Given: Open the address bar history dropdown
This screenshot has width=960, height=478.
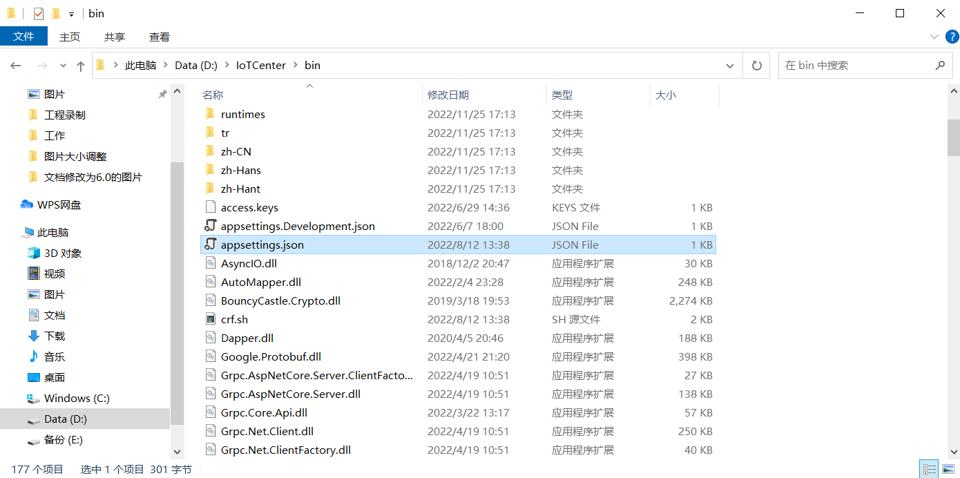Looking at the screenshot, I should click(x=730, y=66).
